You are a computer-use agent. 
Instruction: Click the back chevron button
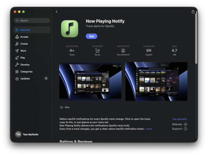point(57,12)
